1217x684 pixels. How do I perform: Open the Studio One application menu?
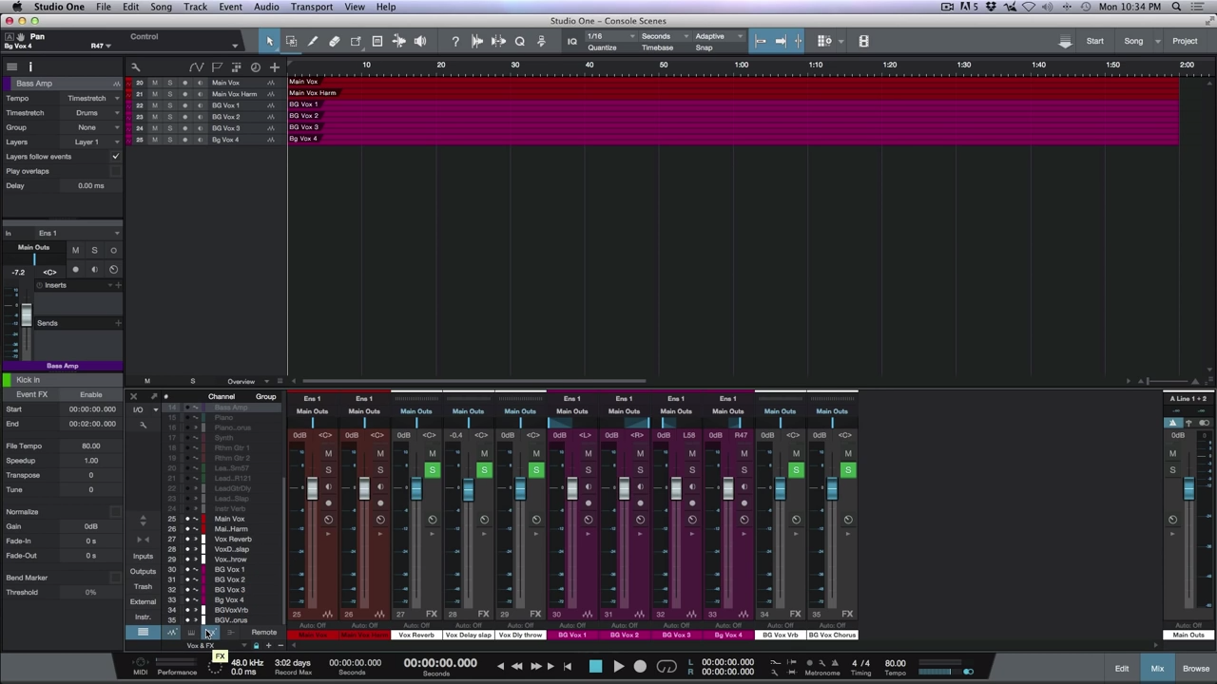(x=59, y=7)
